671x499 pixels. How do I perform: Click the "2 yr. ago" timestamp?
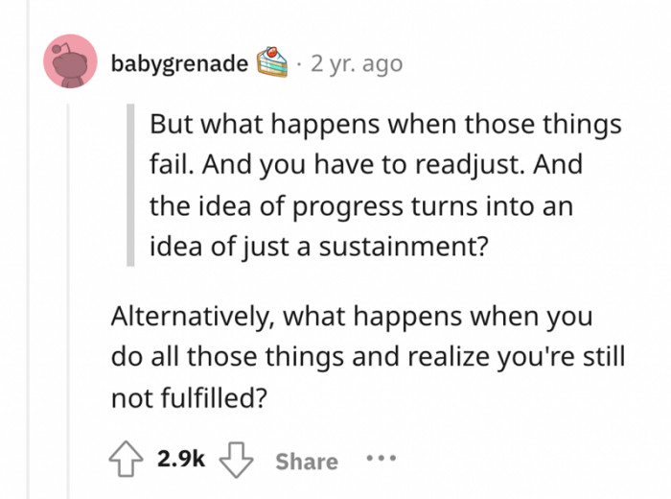point(356,64)
